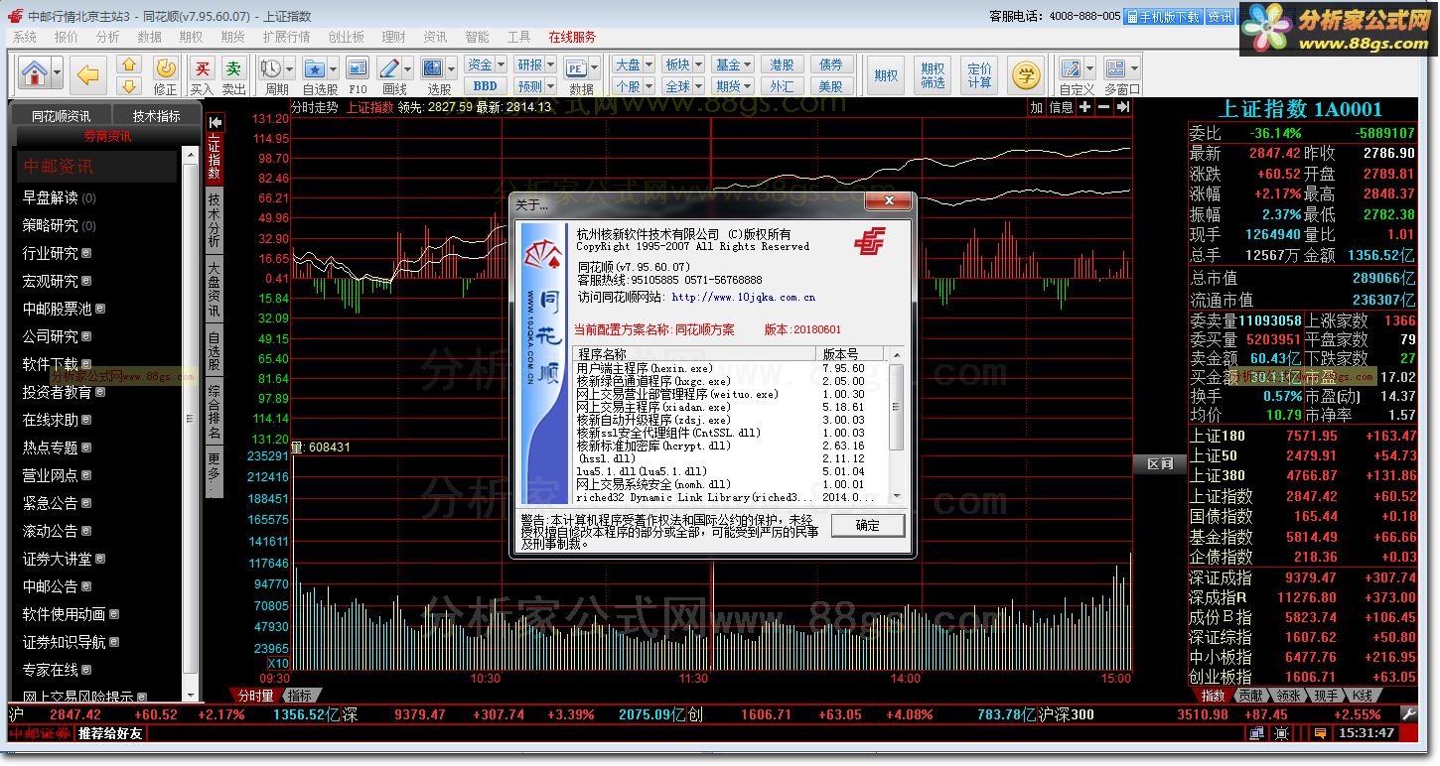Viewport: 1440px width, 766px height.
Task: Click the 周期 clock icon
Action: [x=271, y=67]
